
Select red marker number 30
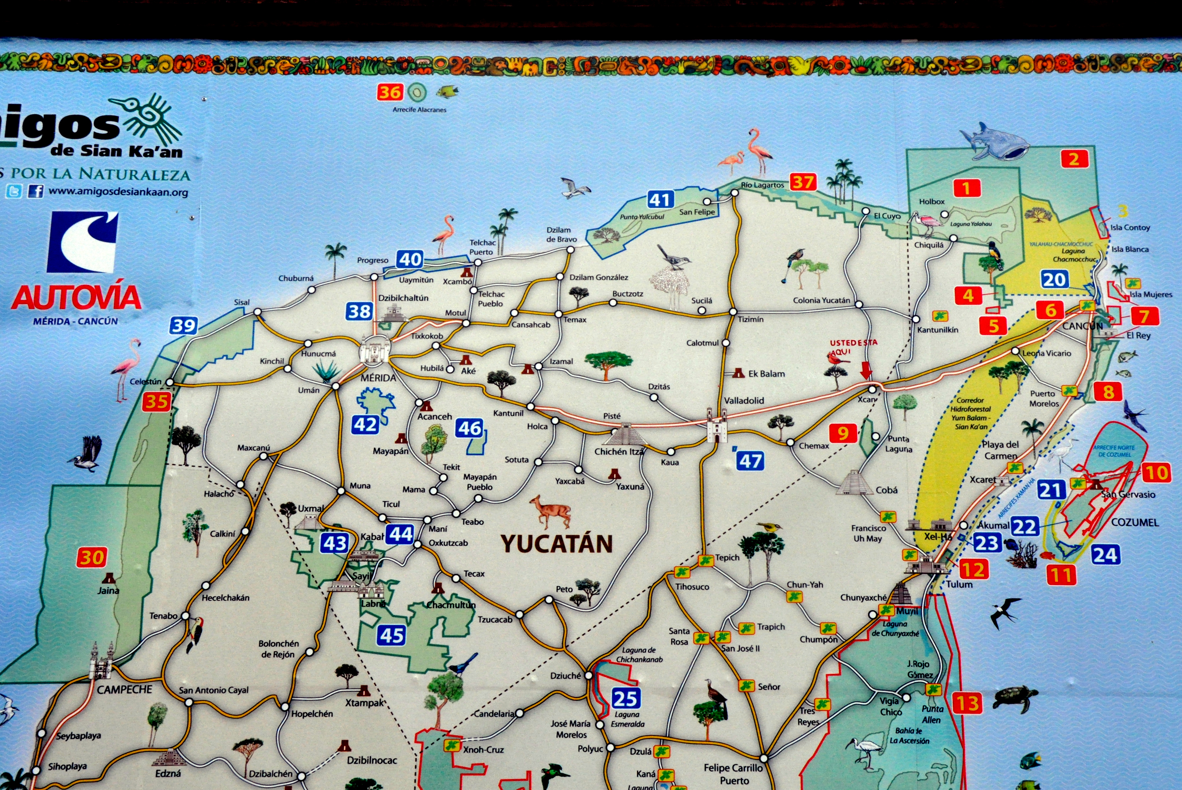pyautogui.click(x=92, y=558)
